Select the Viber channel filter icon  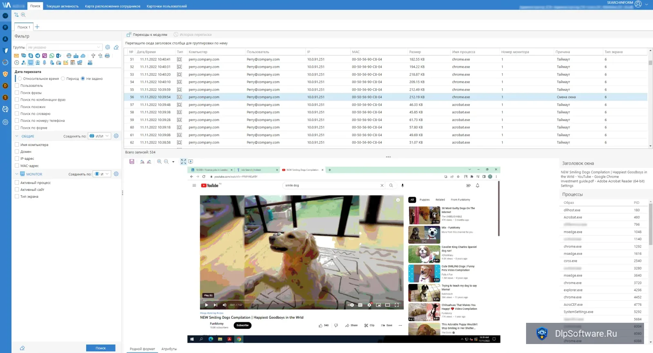click(44, 55)
